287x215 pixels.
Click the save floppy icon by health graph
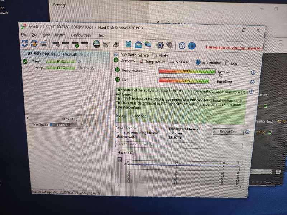pyautogui.click(x=120, y=159)
